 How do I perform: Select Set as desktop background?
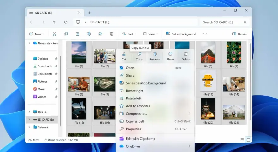(x=155, y=83)
